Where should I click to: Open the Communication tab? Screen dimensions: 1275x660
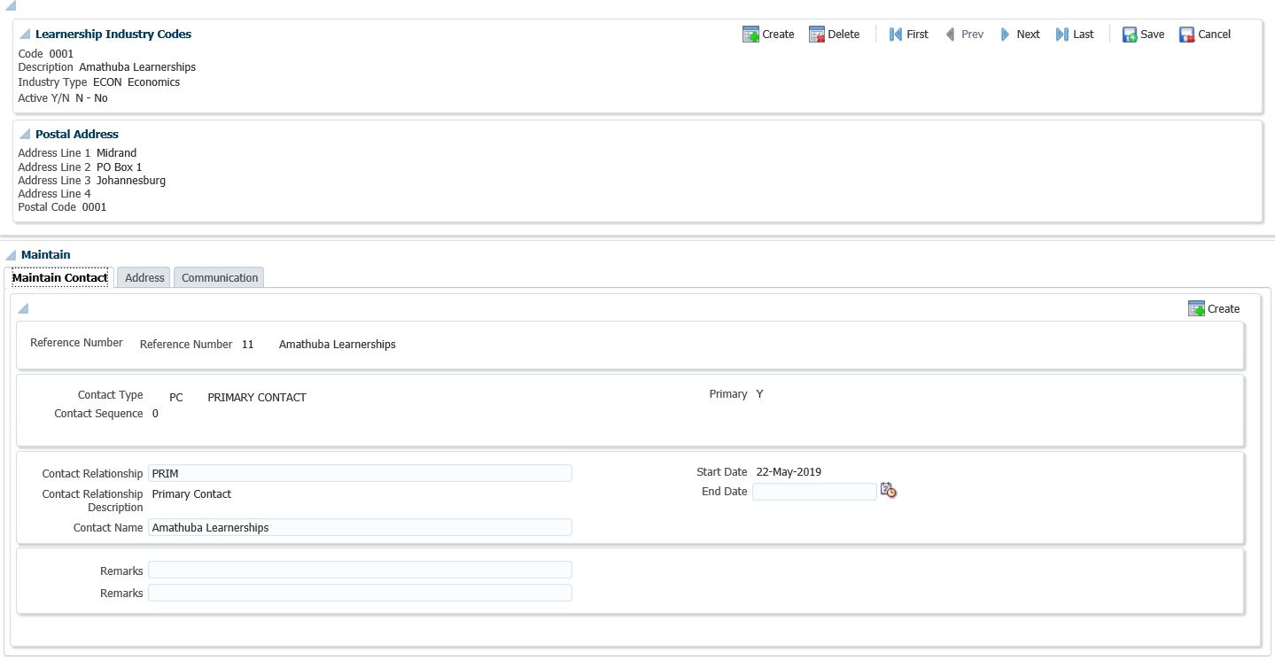coord(220,278)
